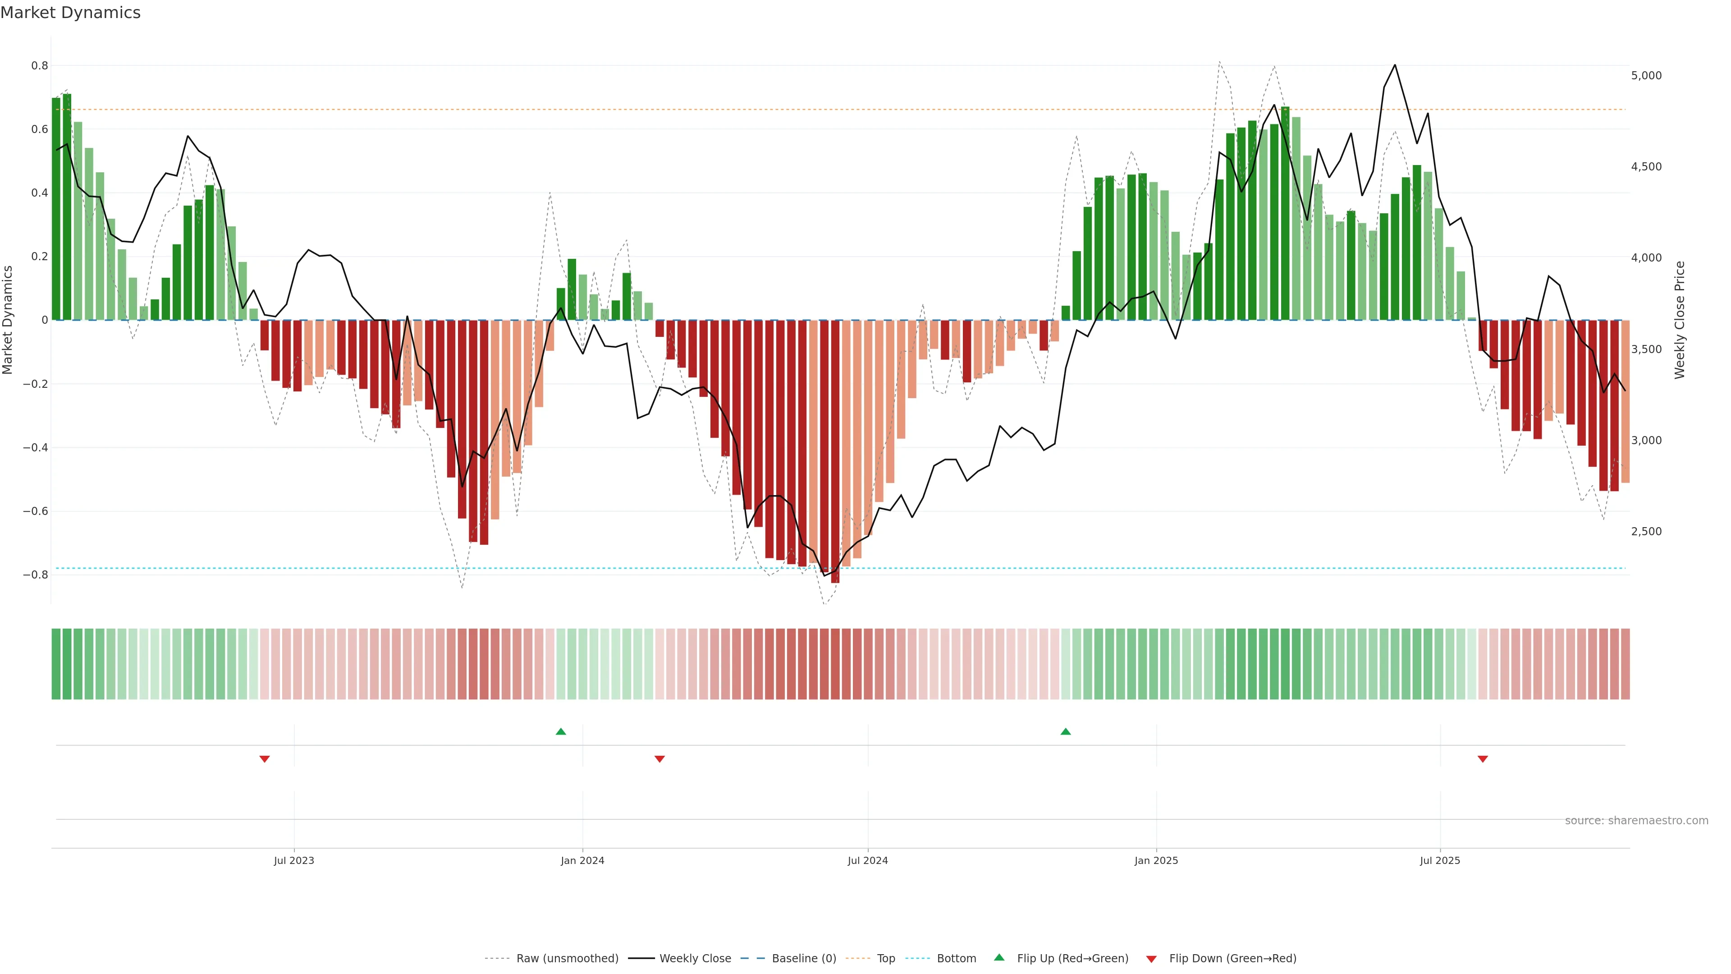This screenshot has height=974, width=1731.
Task: Click the Jan 2025 x-axis label
Action: coord(1156,860)
